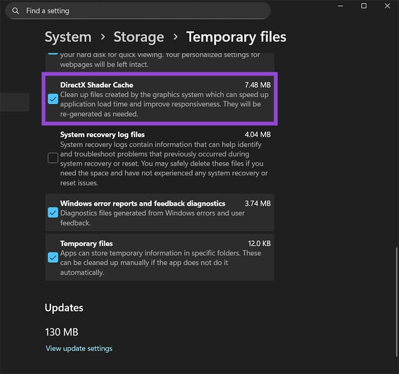Close the Settings window
399x374 pixels.
pos(388,6)
